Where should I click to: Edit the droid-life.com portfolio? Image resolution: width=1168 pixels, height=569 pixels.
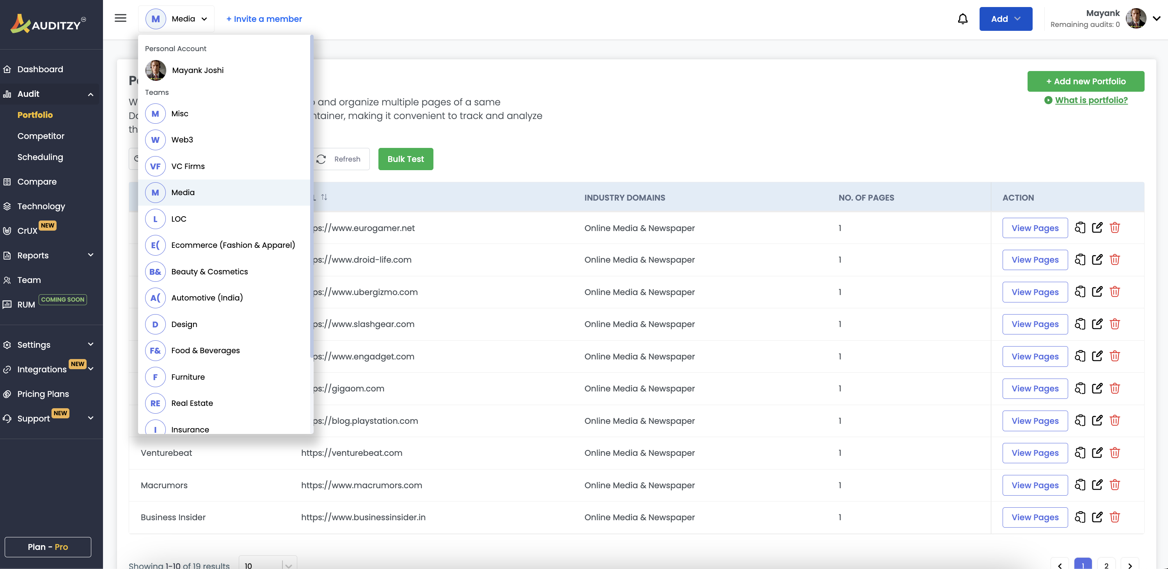pyautogui.click(x=1097, y=260)
